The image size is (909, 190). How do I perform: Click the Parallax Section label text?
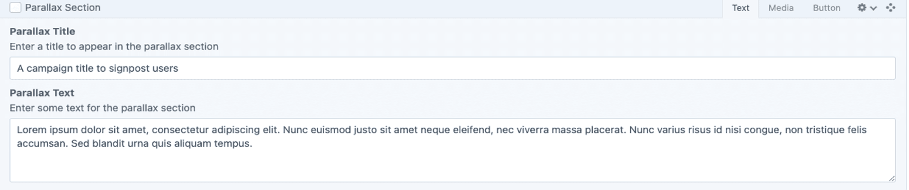(x=62, y=8)
